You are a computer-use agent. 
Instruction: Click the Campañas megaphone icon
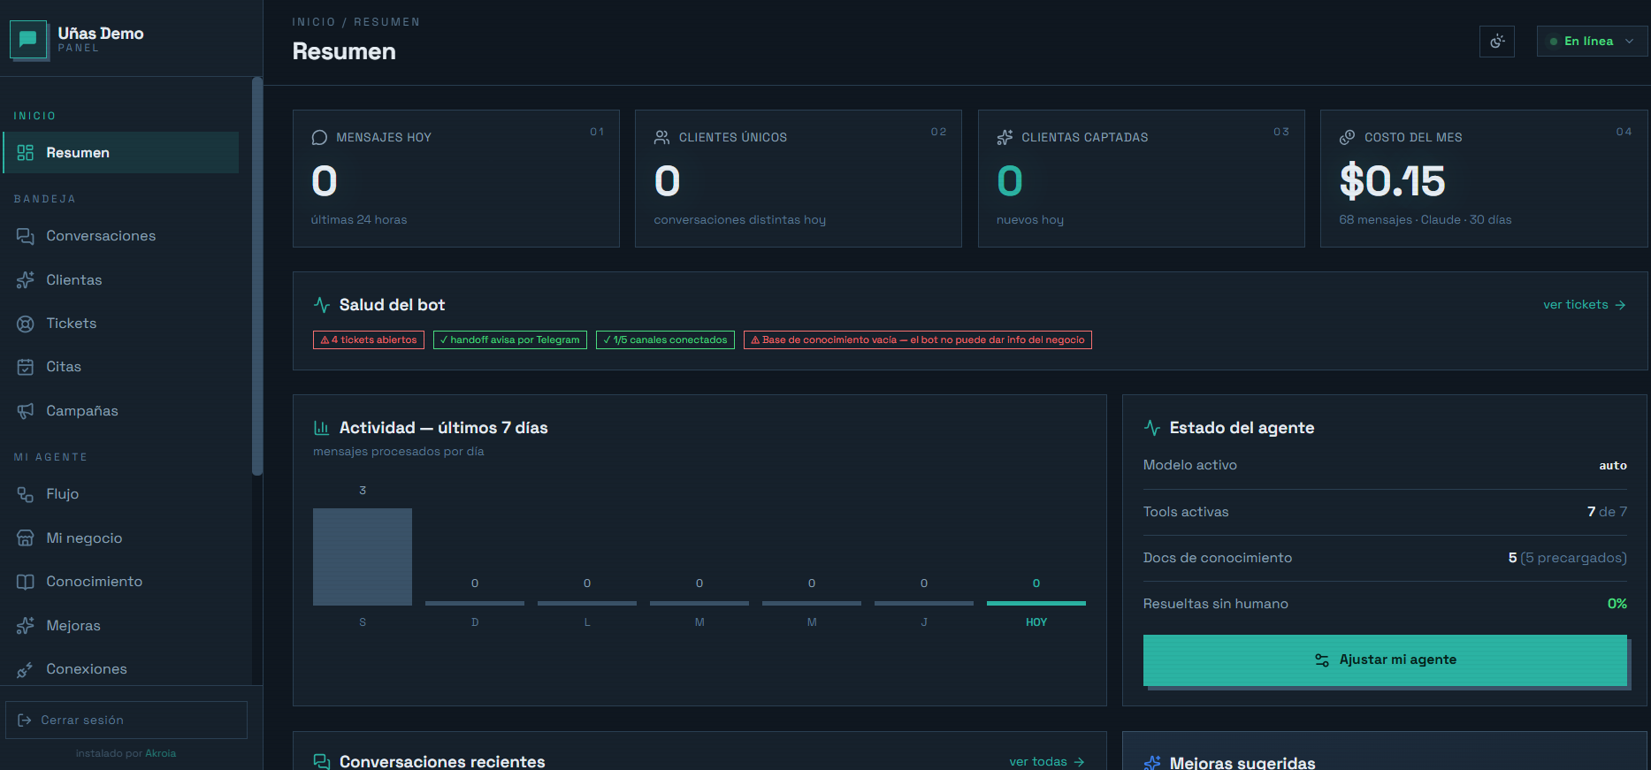pos(26,411)
